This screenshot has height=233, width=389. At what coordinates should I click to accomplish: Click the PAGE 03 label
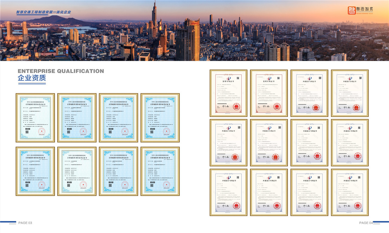[x=25, y=223]
